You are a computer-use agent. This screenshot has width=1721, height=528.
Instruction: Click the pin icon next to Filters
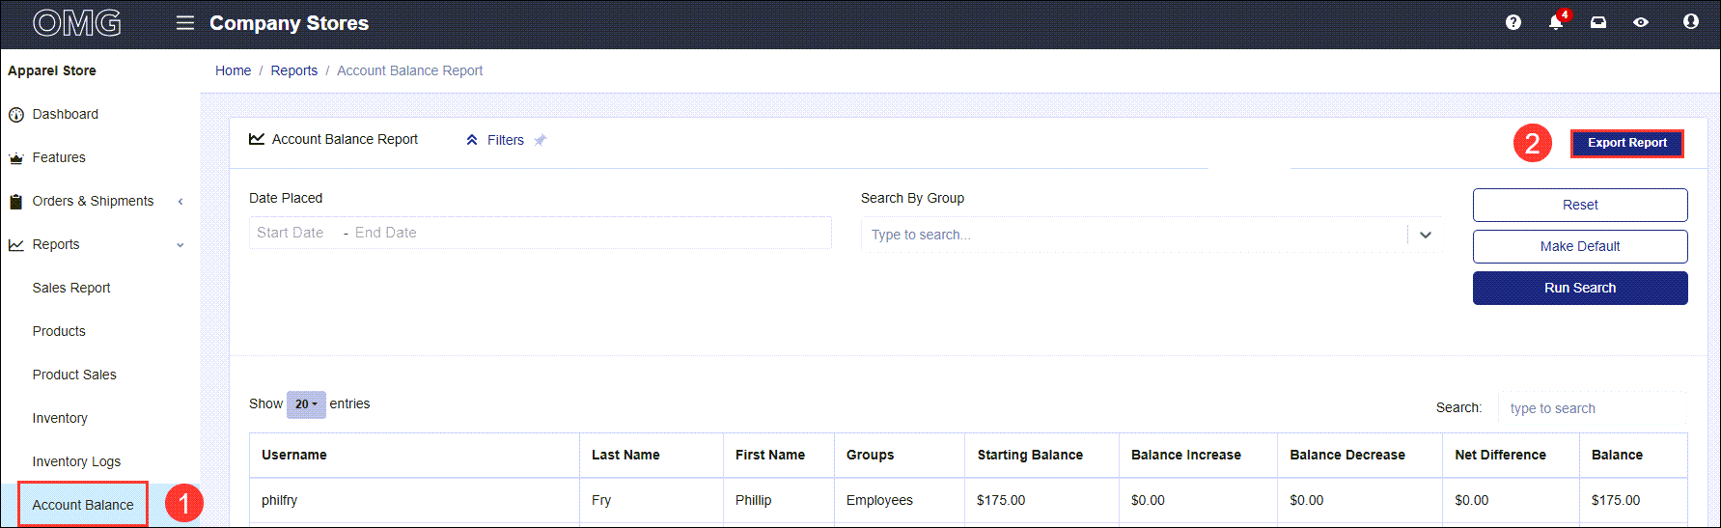(541, 140)
